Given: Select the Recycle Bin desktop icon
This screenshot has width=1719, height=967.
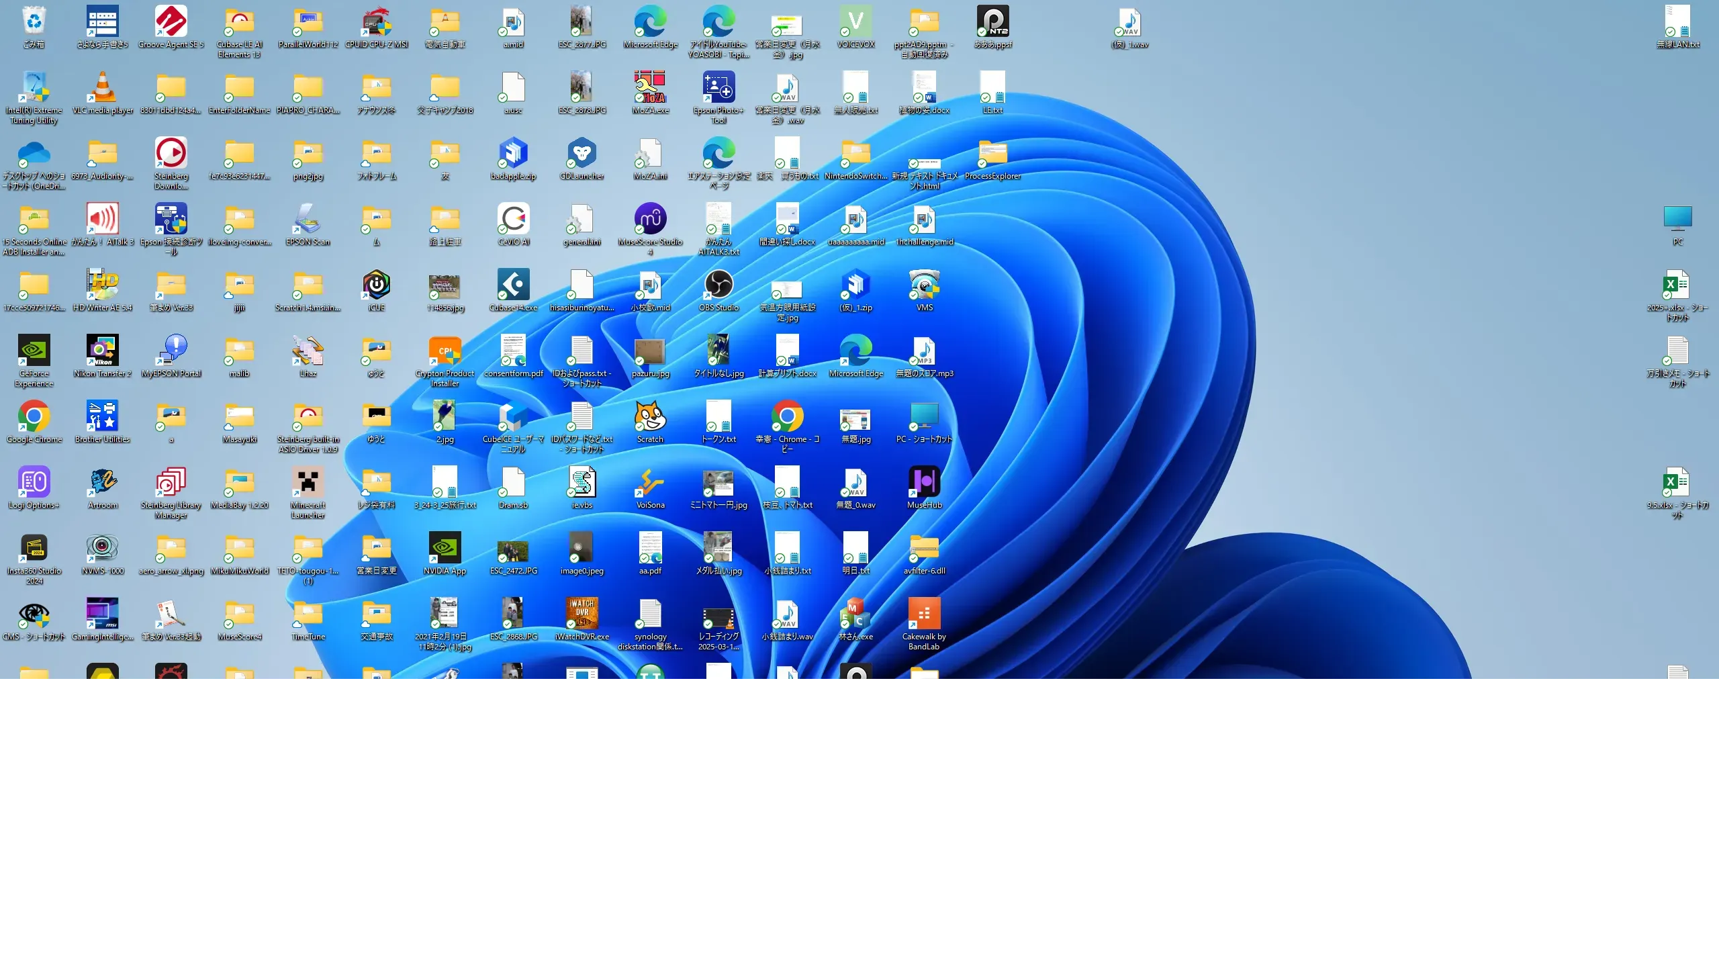Looking at the screenshot, I should click(34, 21).
